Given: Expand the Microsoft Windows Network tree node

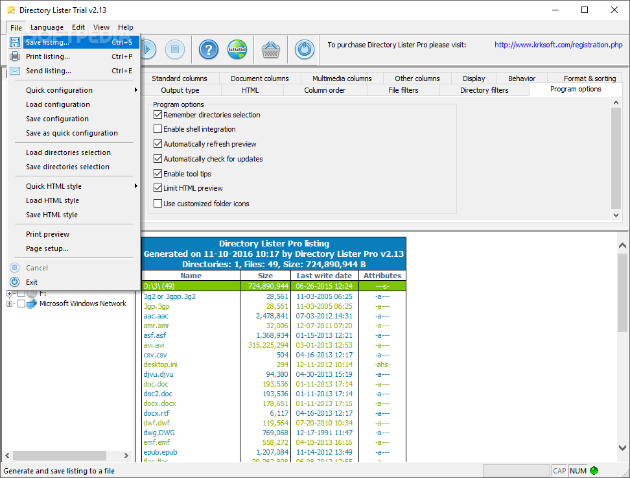Looking at the screenshot, I should pyautogui.click(x=9, y=304).
